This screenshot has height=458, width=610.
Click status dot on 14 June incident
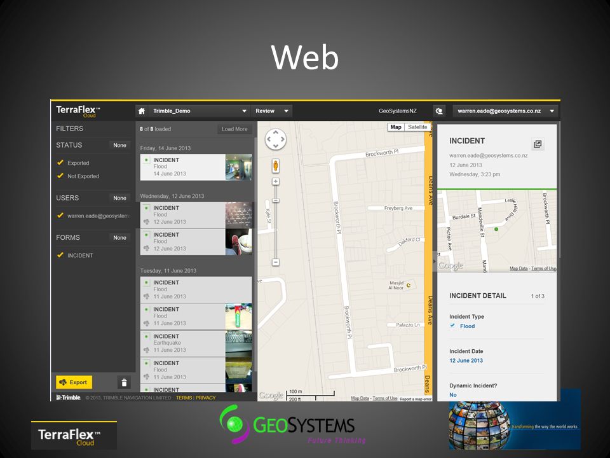pyautogui.click(x=146, y=160)
